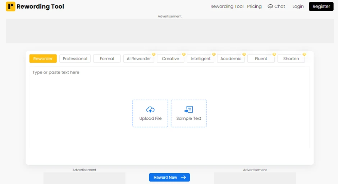
Task: Open the Rewording Tool nav link
Action: tap(227, 6)
